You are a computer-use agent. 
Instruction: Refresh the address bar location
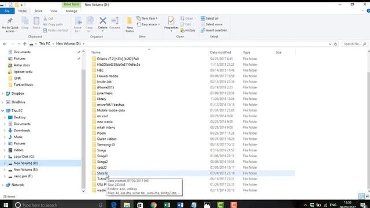pos(335,44)
